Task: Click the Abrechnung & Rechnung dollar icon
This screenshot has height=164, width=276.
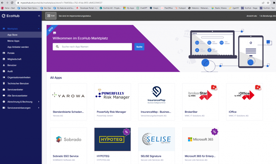Action: [x=4, y=102]
